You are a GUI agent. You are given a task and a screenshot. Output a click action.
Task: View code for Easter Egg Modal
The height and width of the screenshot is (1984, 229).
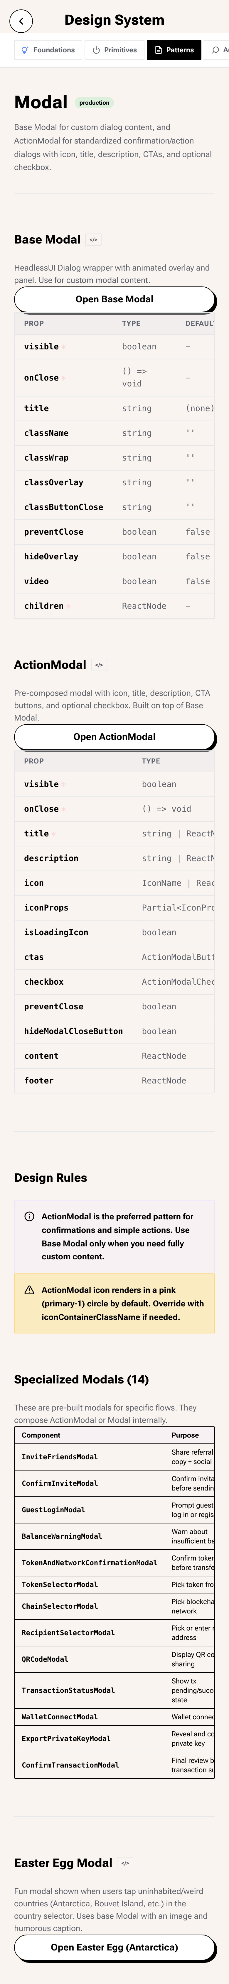[125, 1863]
